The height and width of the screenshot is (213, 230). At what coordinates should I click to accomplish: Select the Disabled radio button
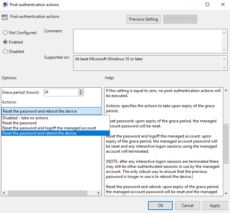point(5,52)
